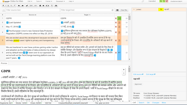Click red X on segment 5
Screen dimensions: 187x105
point(116,40)
